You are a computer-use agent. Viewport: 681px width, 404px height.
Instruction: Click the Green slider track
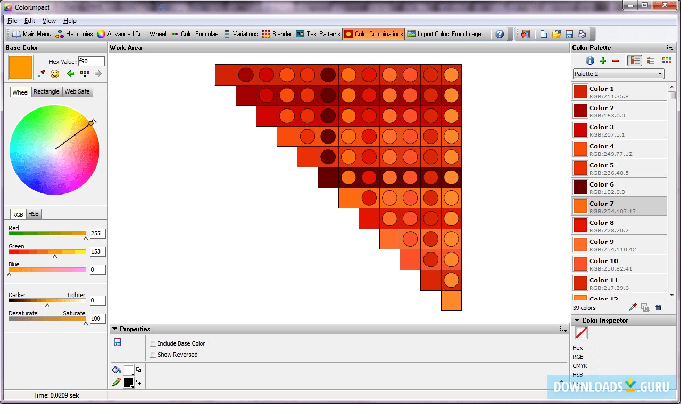coord(47,251)
